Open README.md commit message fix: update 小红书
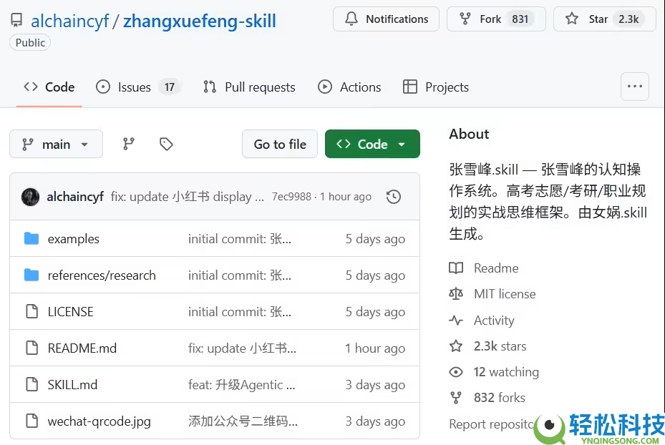Image resolution: width=665 pixels, height=445 pixels. 242,348
